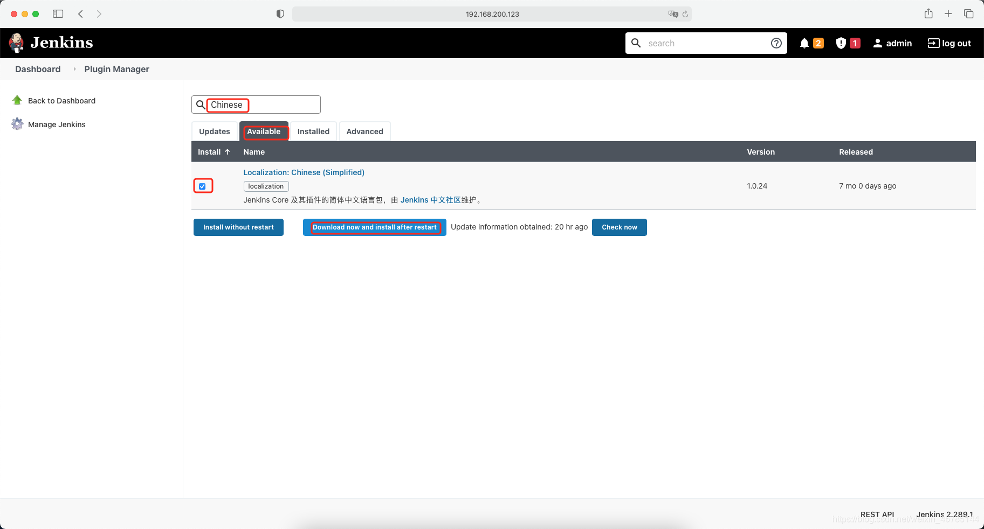Click the Manage Jenkins gear icon
This screenshot has width=984, height=529.
pyautogui.click(x=17, y=124)
